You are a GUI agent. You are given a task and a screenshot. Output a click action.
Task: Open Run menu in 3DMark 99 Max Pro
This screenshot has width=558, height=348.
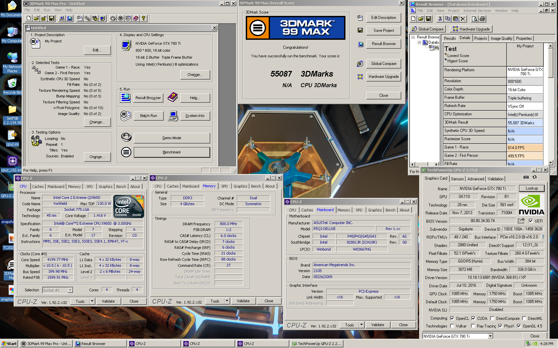pyautogui.click(x=47, y=10)
